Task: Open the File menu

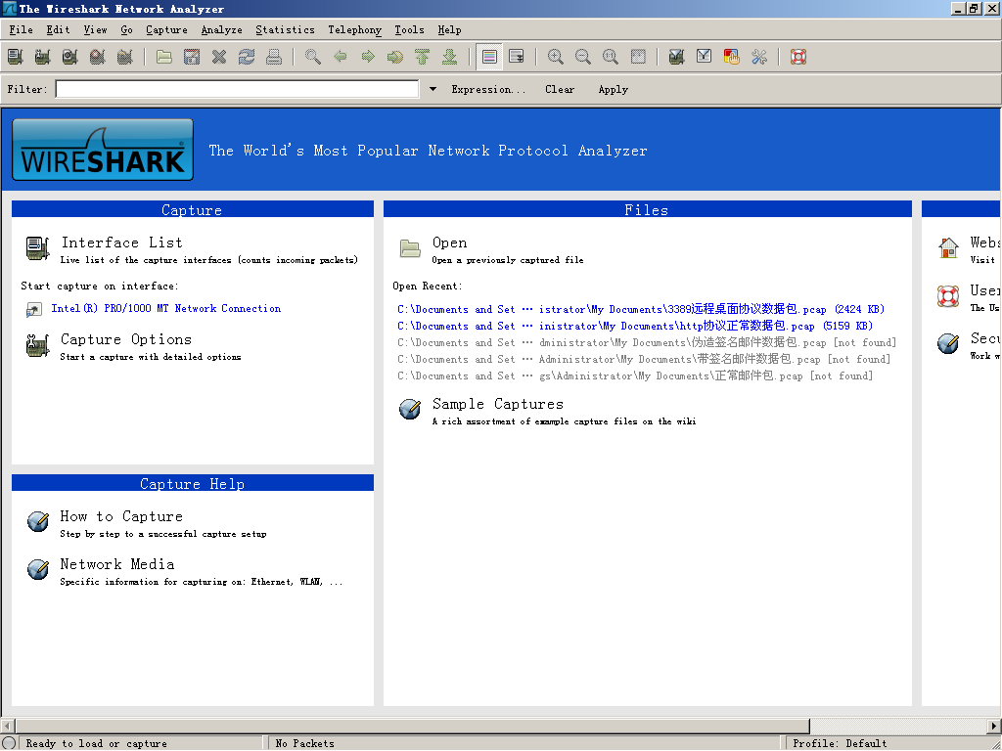Action: coord(22,30)
